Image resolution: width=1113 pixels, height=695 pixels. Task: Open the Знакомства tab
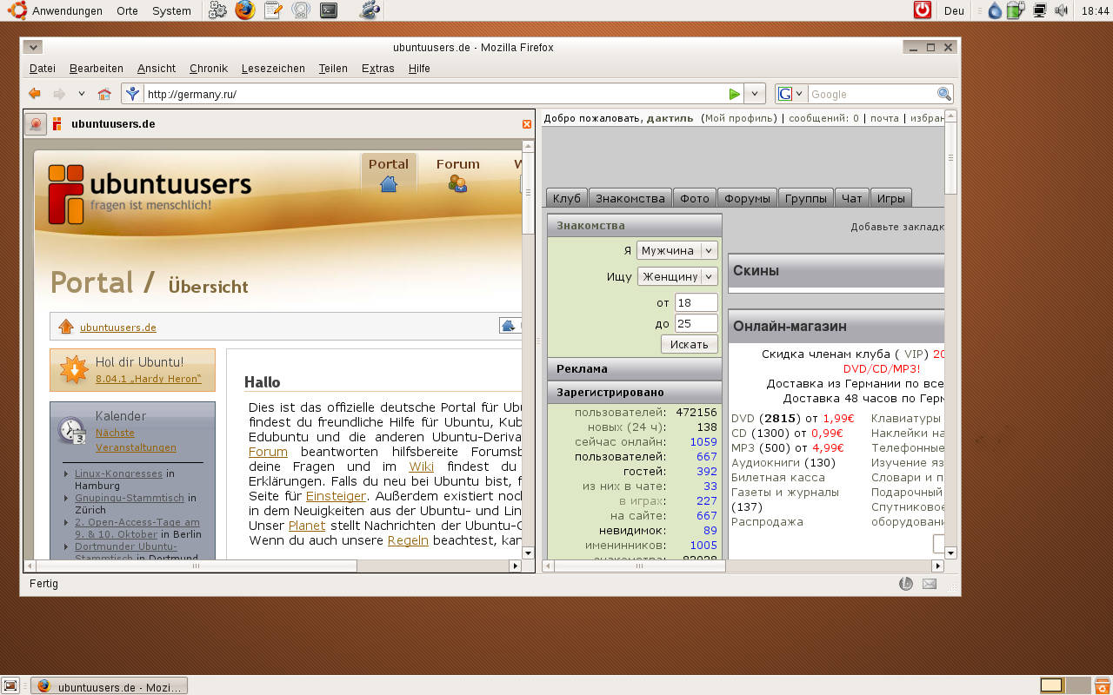tap(630, 198)
